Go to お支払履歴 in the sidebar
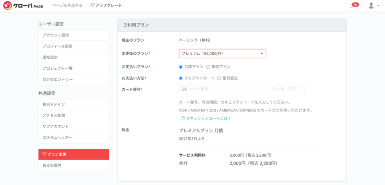385x185 pixels. point(74,166)
